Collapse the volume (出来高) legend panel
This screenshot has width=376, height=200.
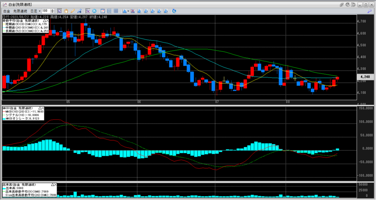point(52,184)
